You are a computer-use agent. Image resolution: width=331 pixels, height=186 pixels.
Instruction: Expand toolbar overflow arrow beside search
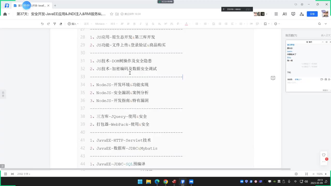pos(326,24)
